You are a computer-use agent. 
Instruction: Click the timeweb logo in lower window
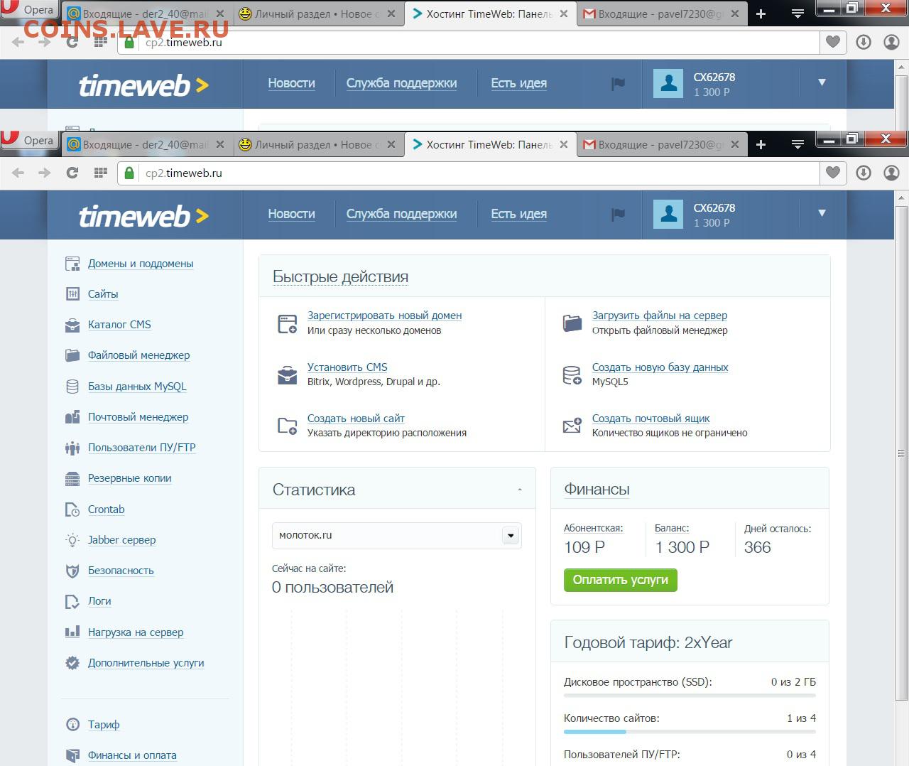pos(144,215)
